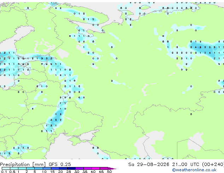Click the legend label '50'
This screenshot has width=224, height=173.
109,172
